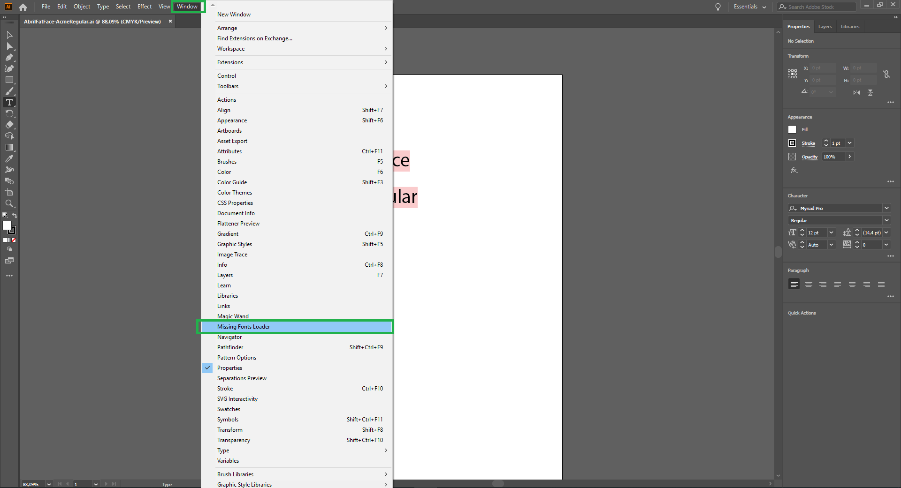Toggle constrain width and height proportions
Image resolution: width=901 pixels, height=488 pixels.
886,74
